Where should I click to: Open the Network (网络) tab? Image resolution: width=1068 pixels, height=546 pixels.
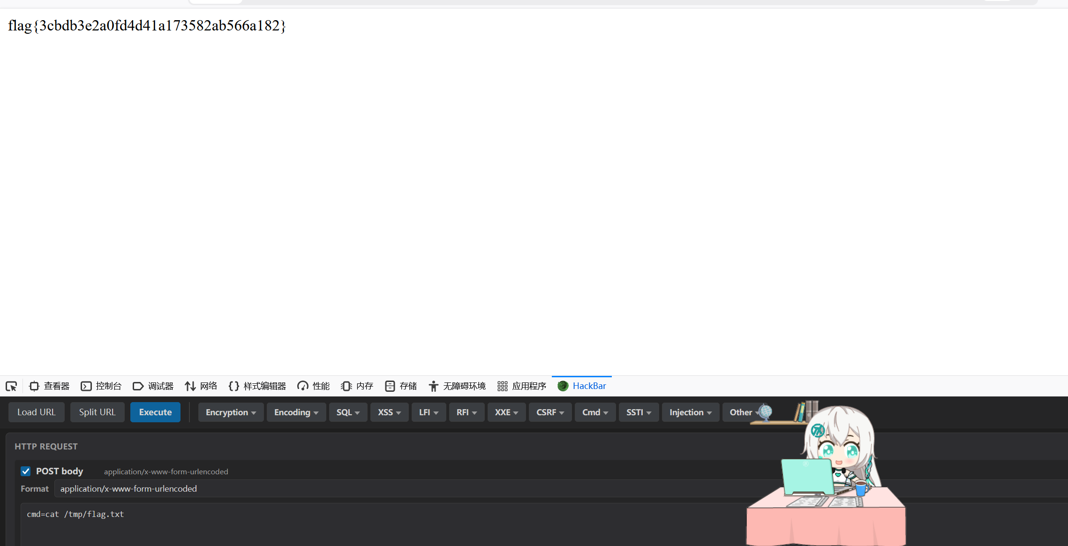point(201,386)
